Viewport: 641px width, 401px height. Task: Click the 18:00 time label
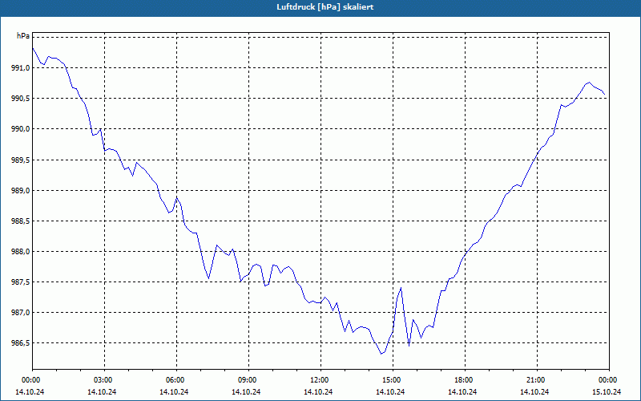466,380
